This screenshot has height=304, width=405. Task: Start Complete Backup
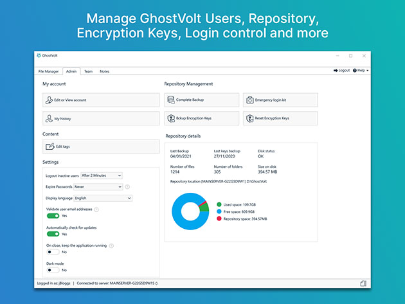click(202, 100)
